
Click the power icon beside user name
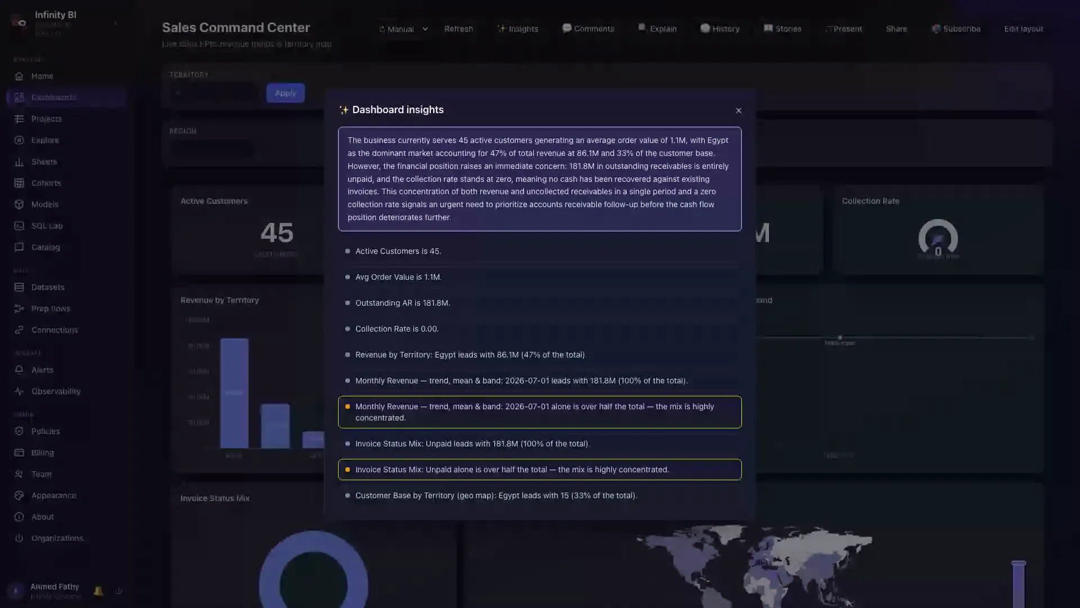click(119, 591)
